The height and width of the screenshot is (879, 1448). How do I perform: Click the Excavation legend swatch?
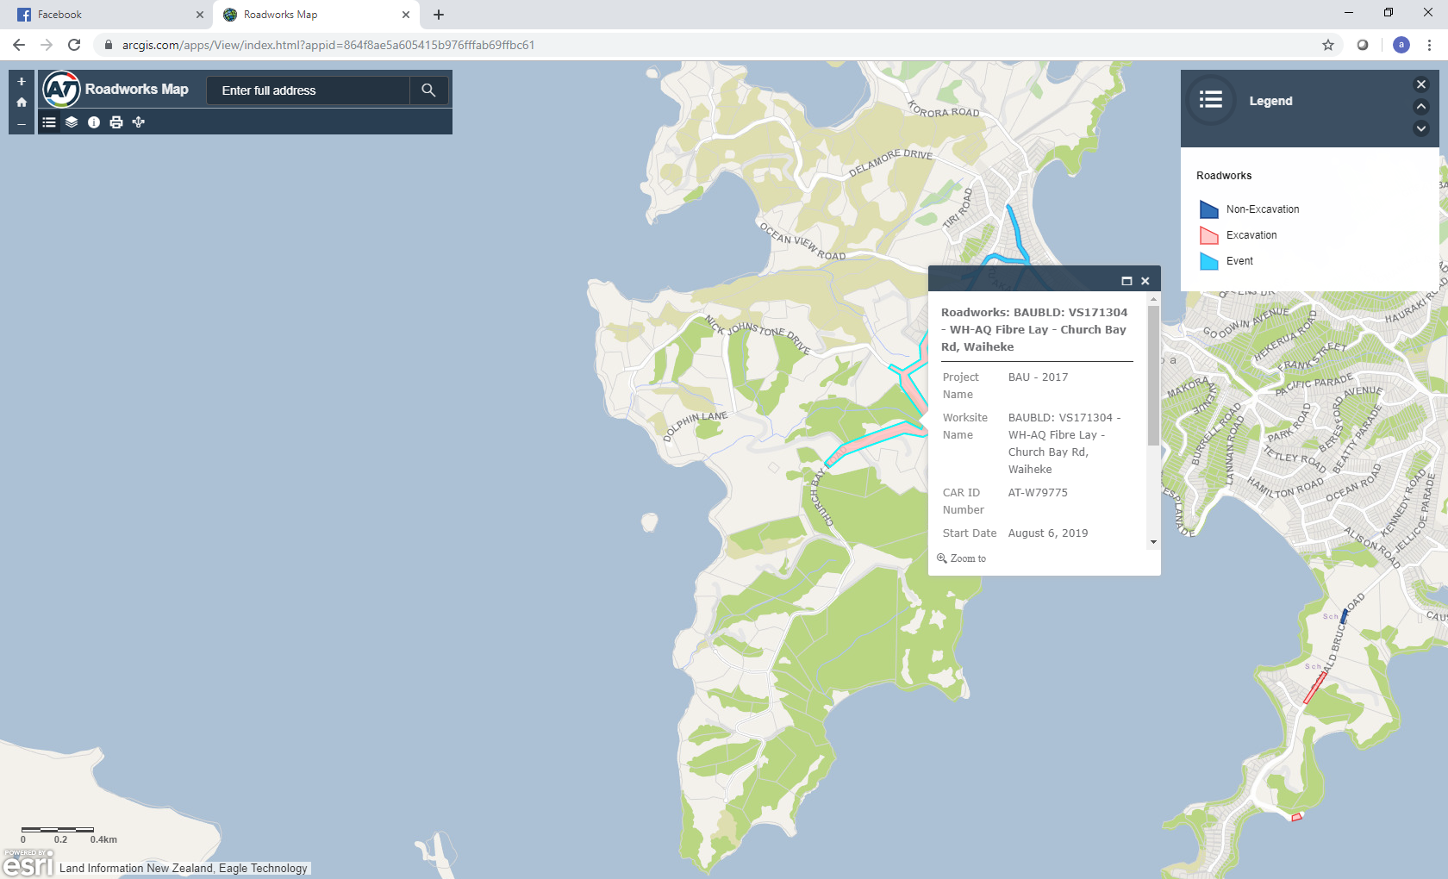(1209, 235)
